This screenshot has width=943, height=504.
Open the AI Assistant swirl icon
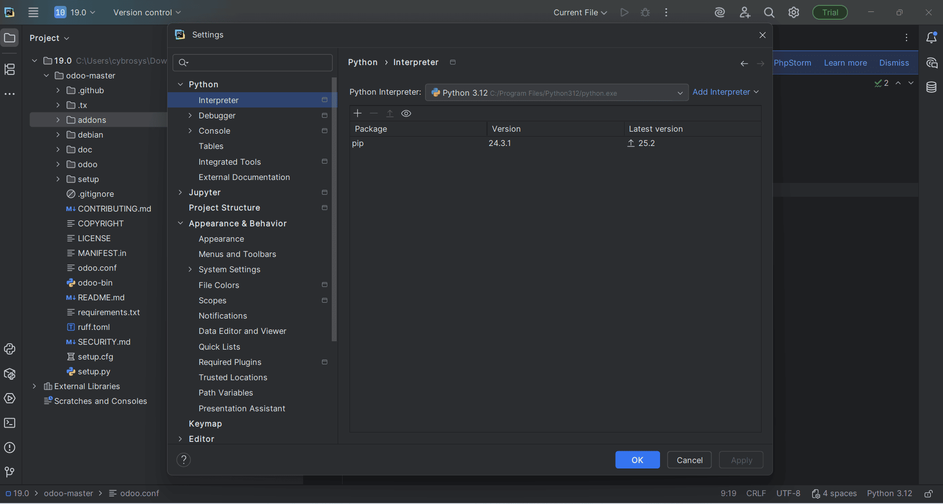point(720,12)
